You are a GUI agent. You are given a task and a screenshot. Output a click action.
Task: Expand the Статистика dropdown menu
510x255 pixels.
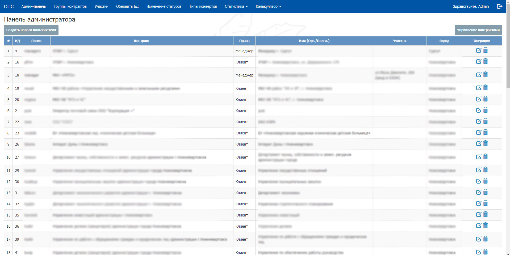pyautogui.click(x=236, y=6)
